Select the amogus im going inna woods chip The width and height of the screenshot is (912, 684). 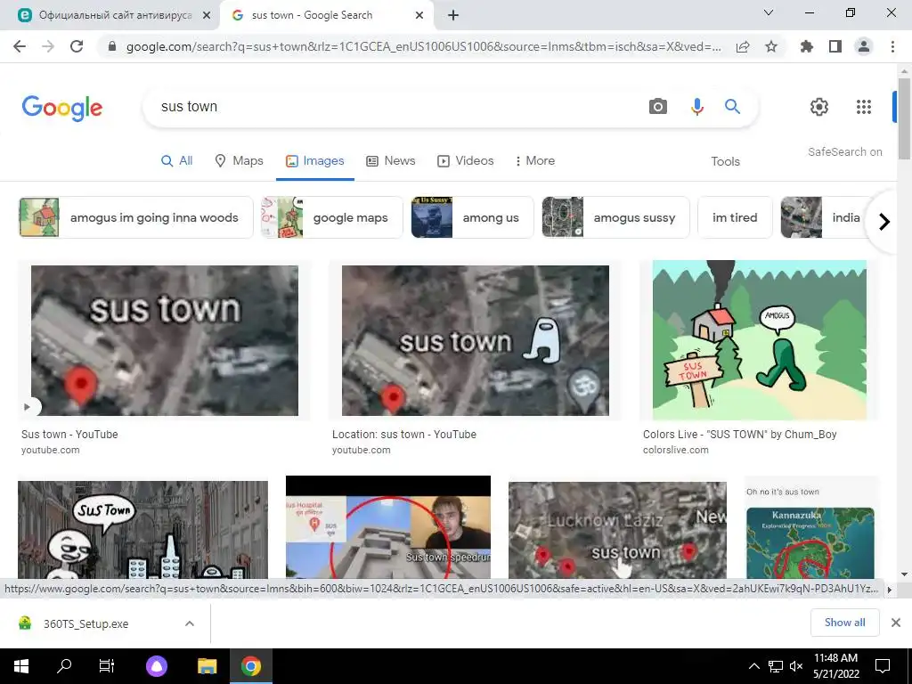pyautogui.click(x=136, y=217)
